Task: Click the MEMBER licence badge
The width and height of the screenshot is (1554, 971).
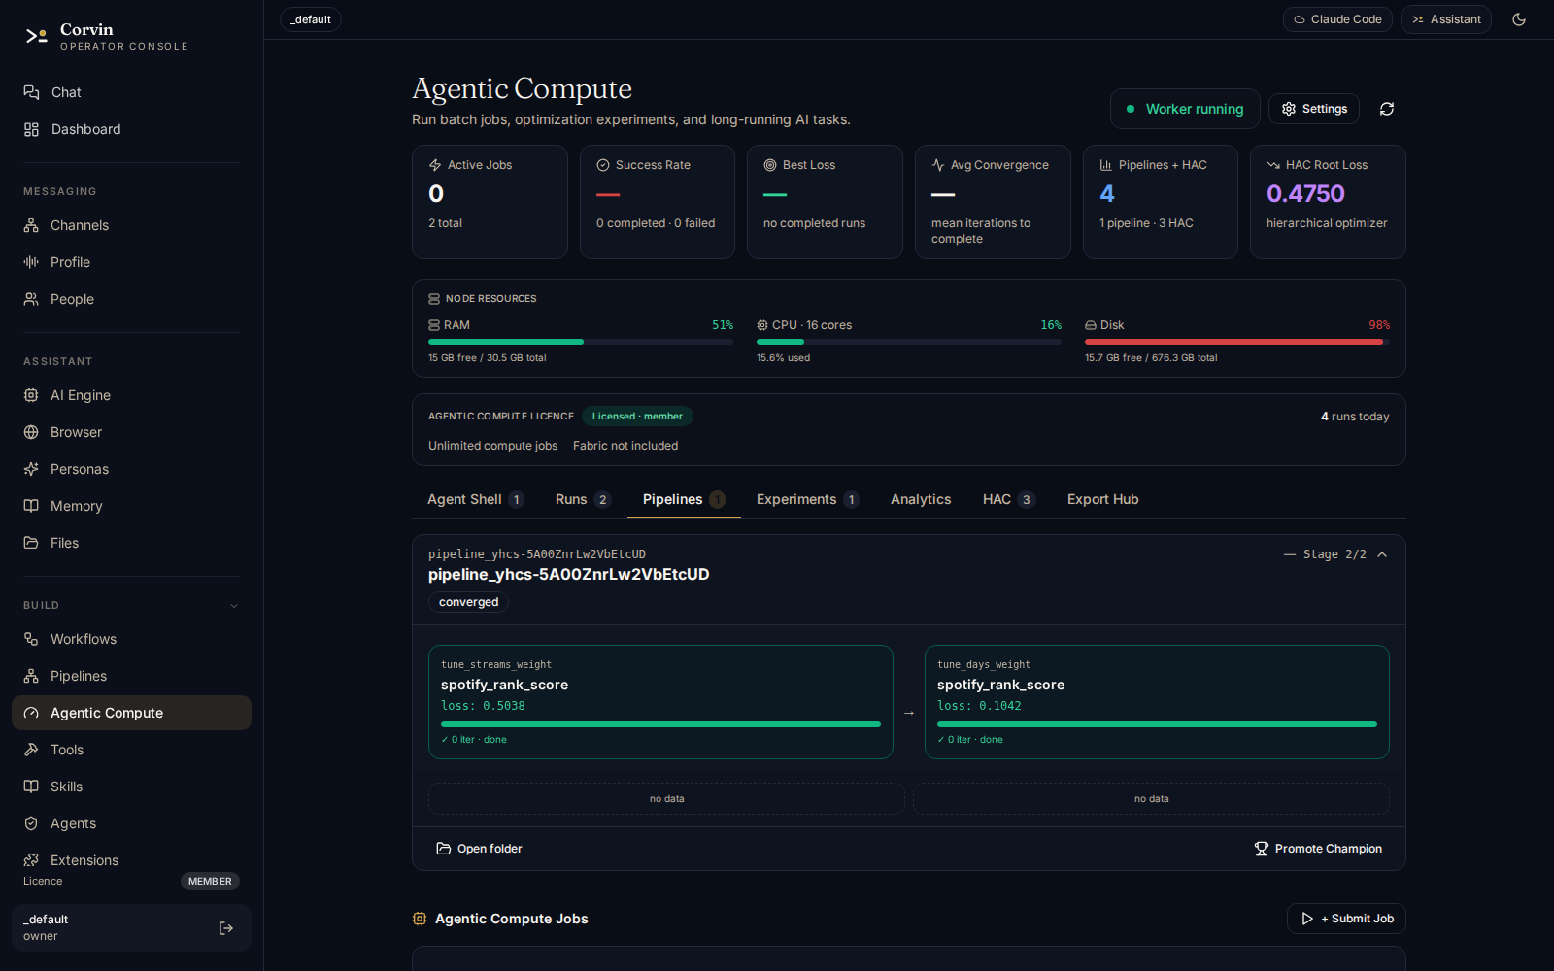Action: [210, 882]
